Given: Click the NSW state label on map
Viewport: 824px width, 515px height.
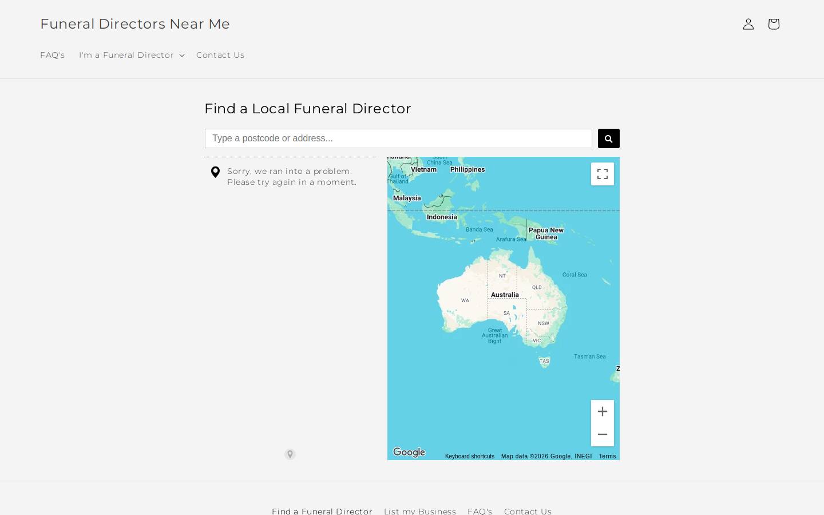Looking at the screenshot, I should [x=543, y=323].
